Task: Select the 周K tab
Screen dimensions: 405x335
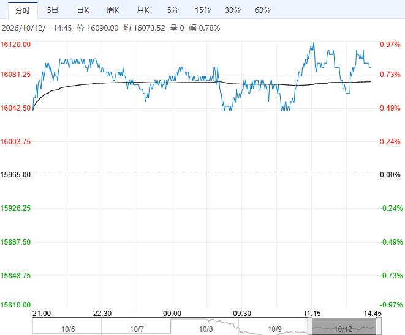Action: (113, 10)
